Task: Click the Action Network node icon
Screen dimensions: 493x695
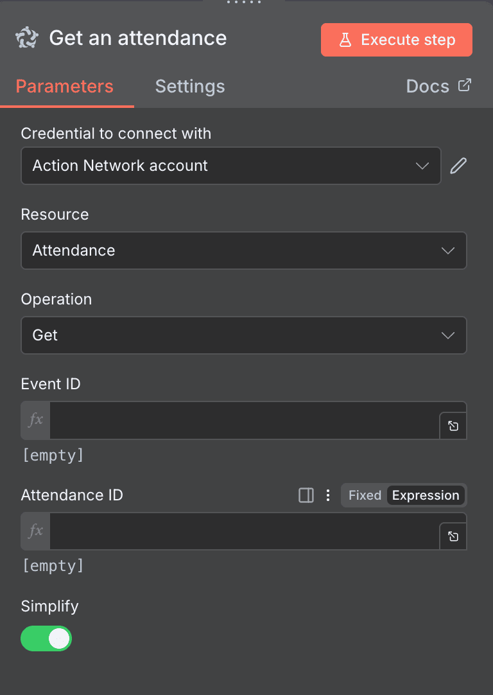Action: (27, 39)
